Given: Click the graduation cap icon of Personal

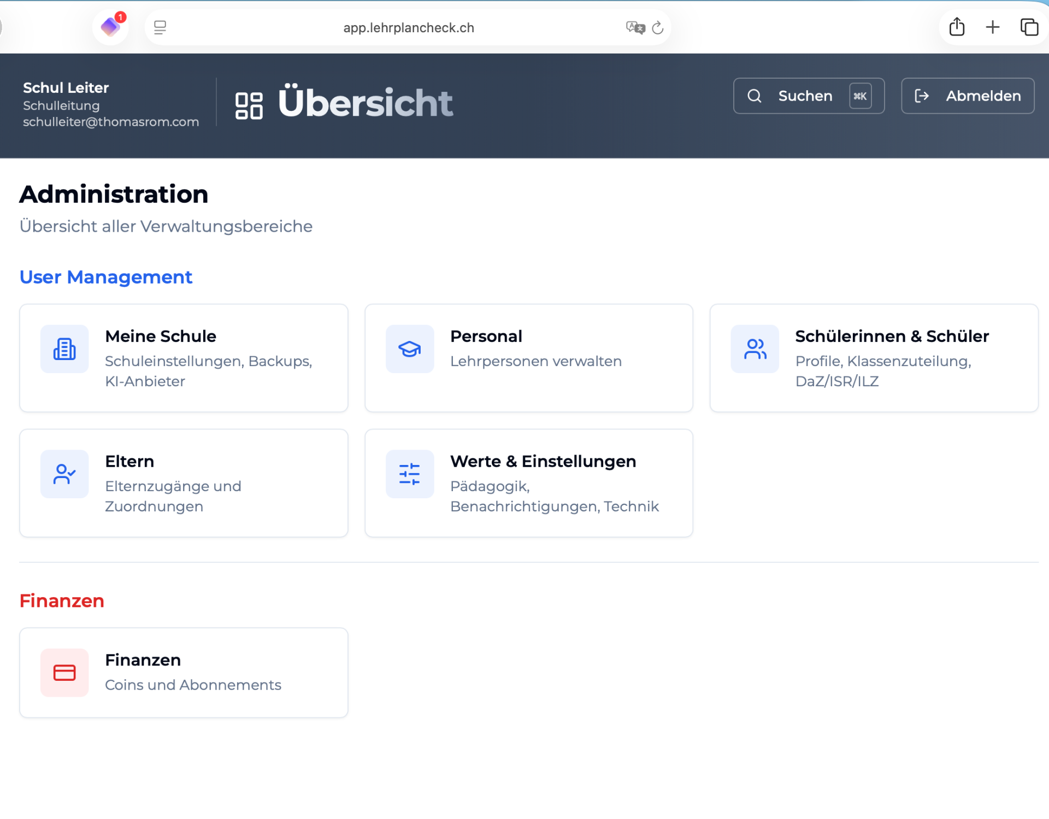Looking at the screenshot, I should [410, 349].
